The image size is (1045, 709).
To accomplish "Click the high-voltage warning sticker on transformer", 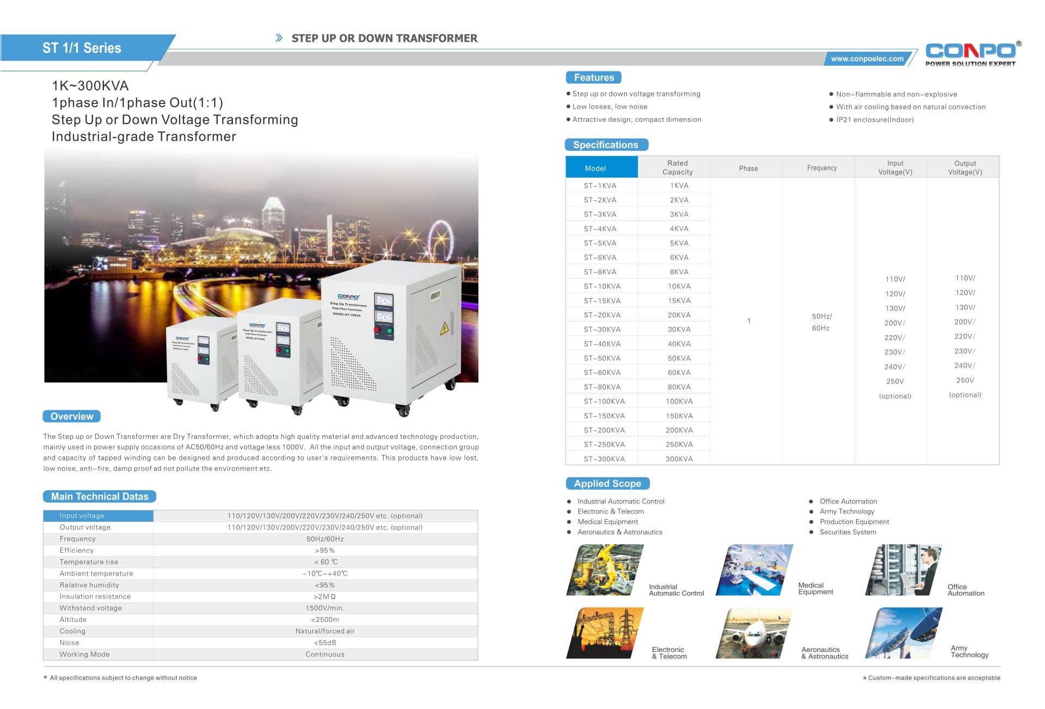I will 444,328.
